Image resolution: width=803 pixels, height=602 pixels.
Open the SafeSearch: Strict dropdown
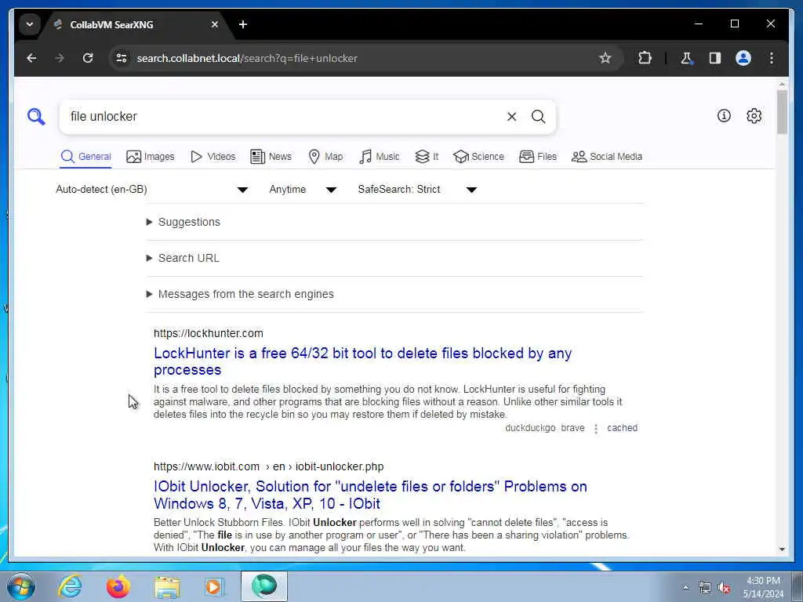click(417, 190)
